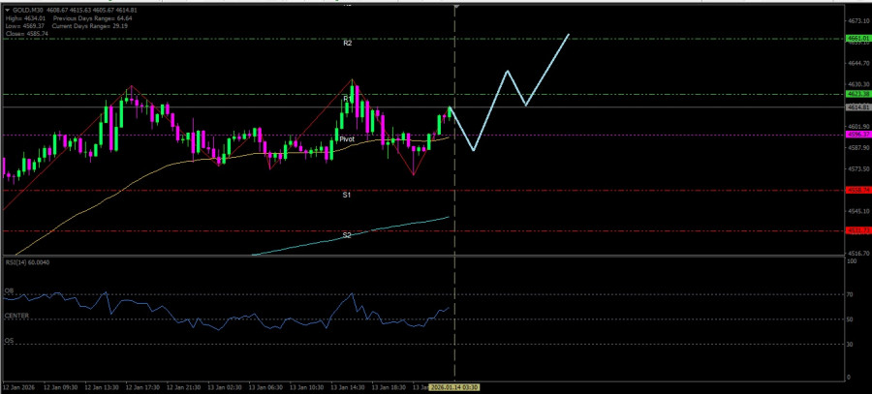Click the green 4623.38 price tag

pyautogui.click(x=856, y=95)
